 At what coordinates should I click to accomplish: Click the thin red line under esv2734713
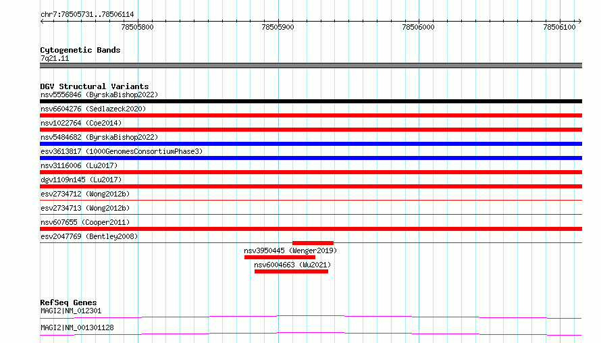coord(311,214)
